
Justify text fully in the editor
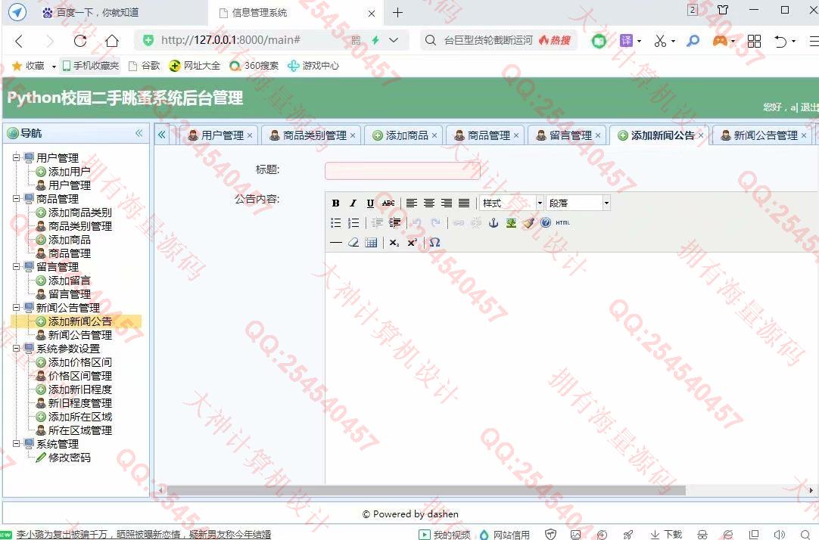tap(464, 203)
